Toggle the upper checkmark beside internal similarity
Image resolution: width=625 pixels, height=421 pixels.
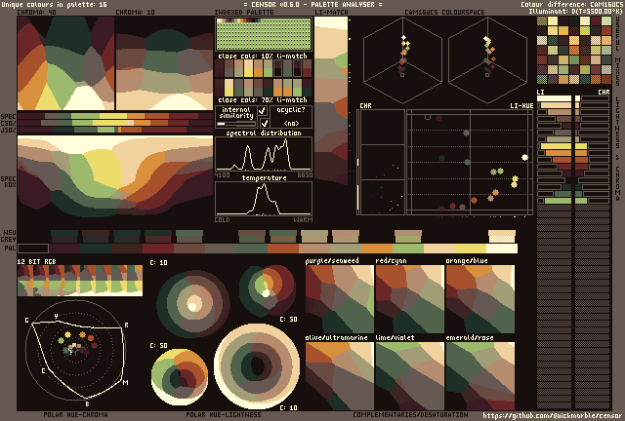263,111
